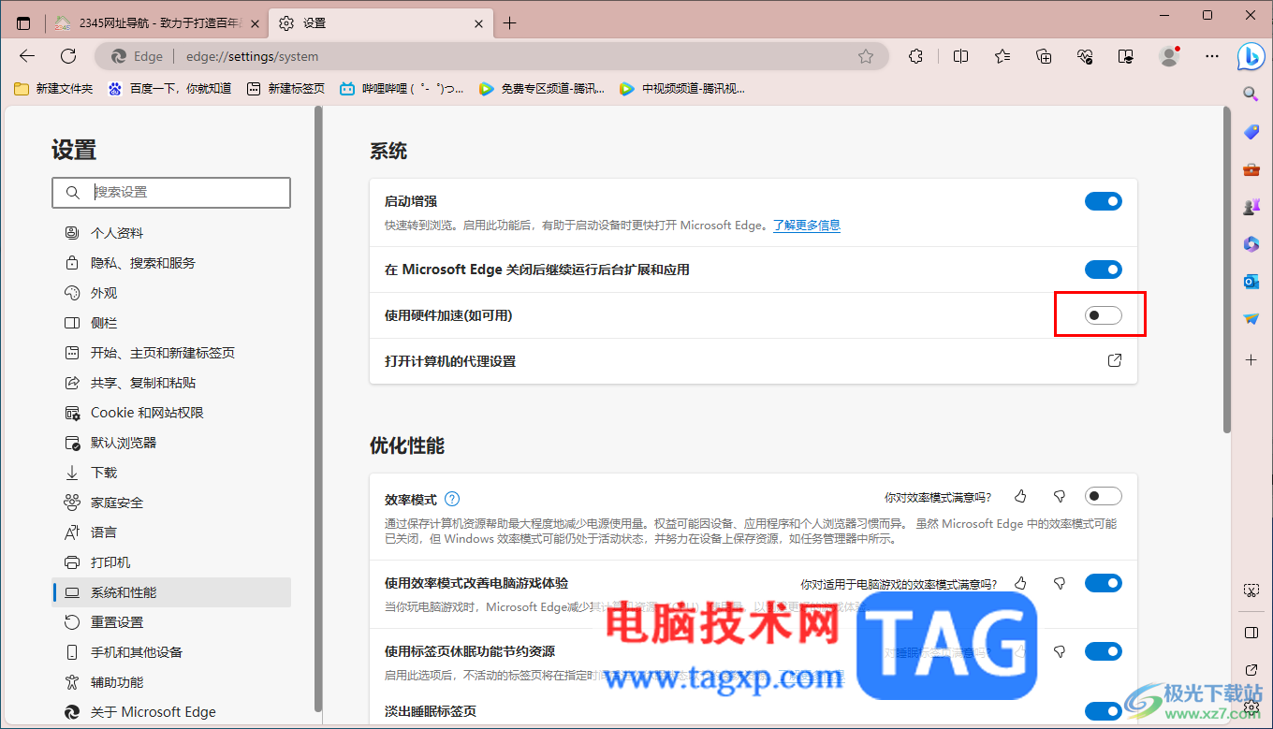Toggle sleeping tabs resource saving switch

point(1104,651)
